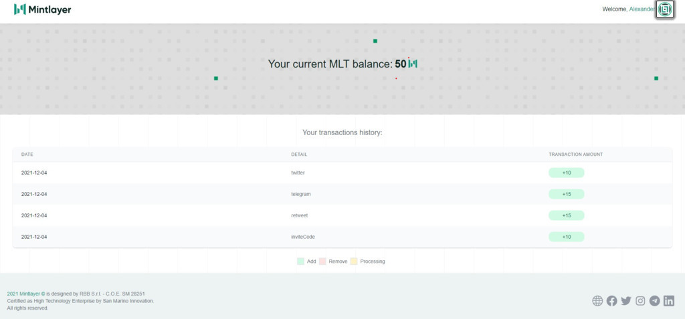The image size is (685, 319).
Task: Click the DATE column header
Action: 27,154
